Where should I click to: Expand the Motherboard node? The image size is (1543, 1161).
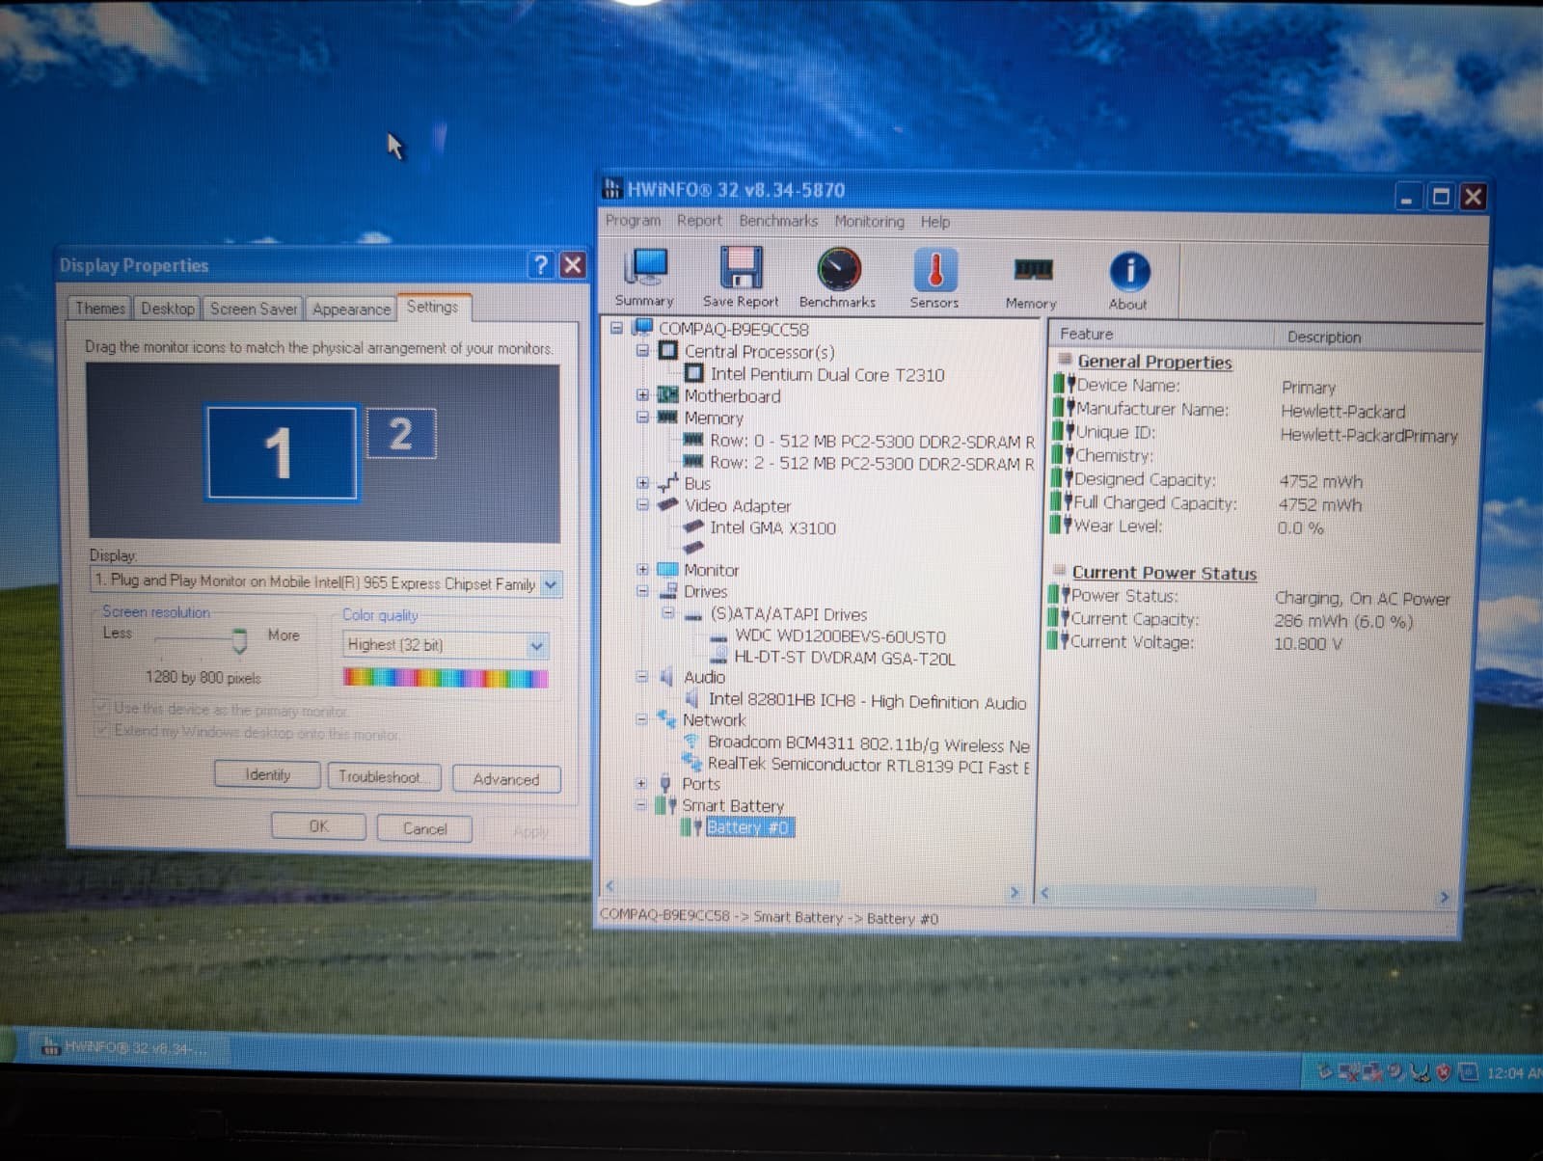tap(642, 395)
